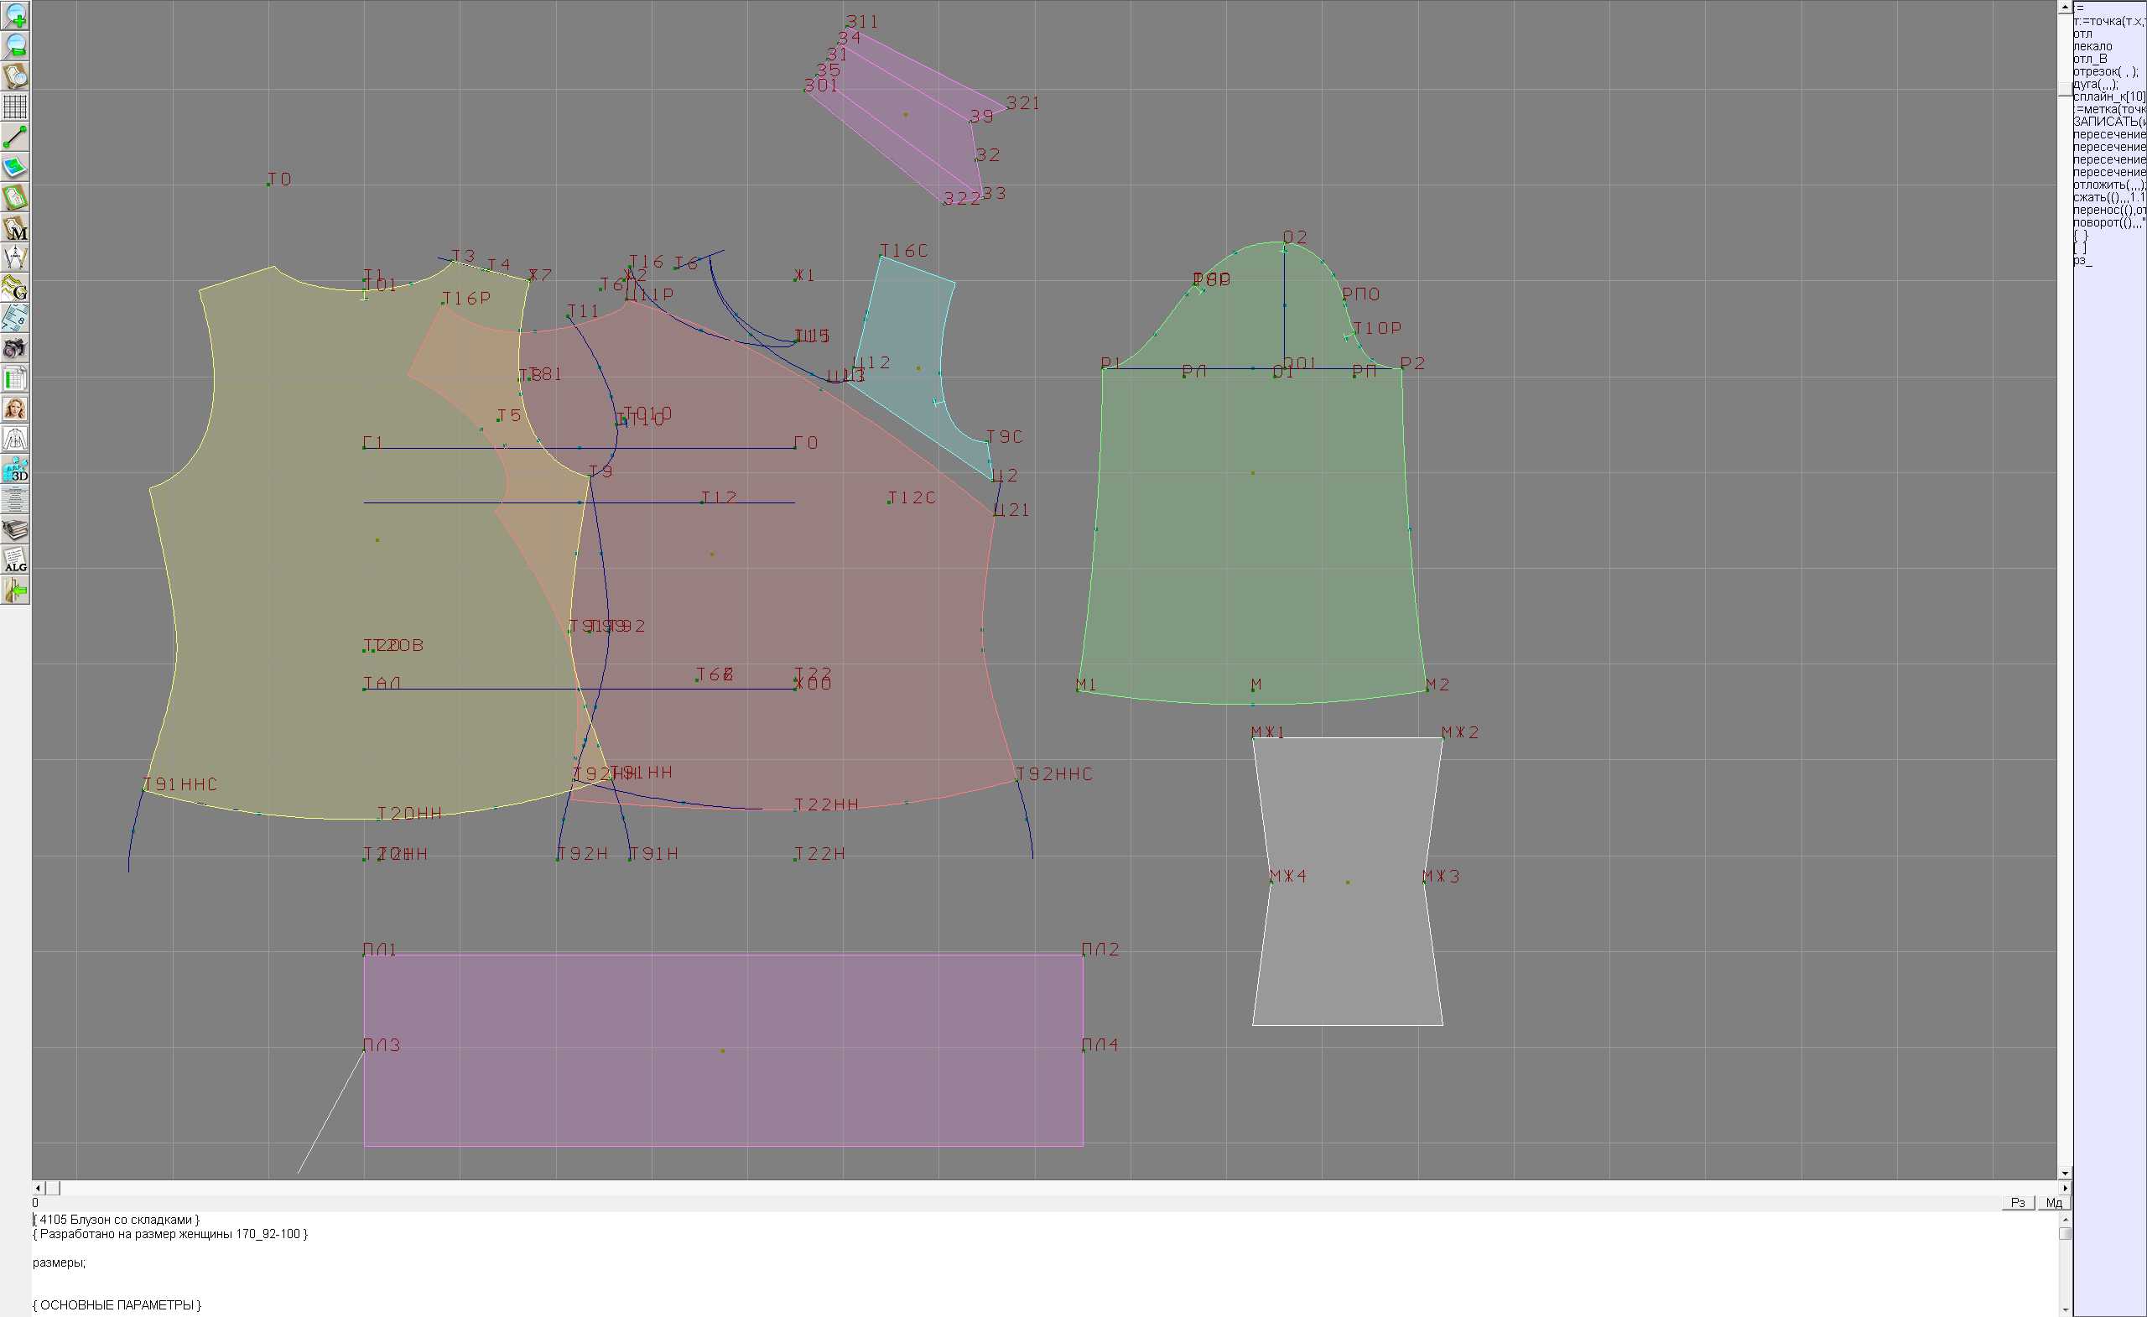Click the Рз button
2147x1317 pixels.
2017,1202
